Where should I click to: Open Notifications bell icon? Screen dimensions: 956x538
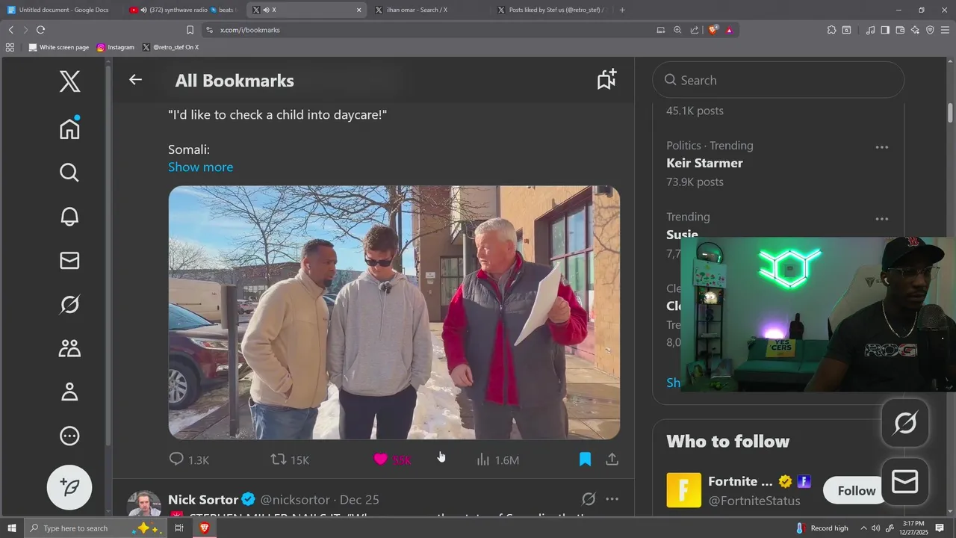click(69, 217)
